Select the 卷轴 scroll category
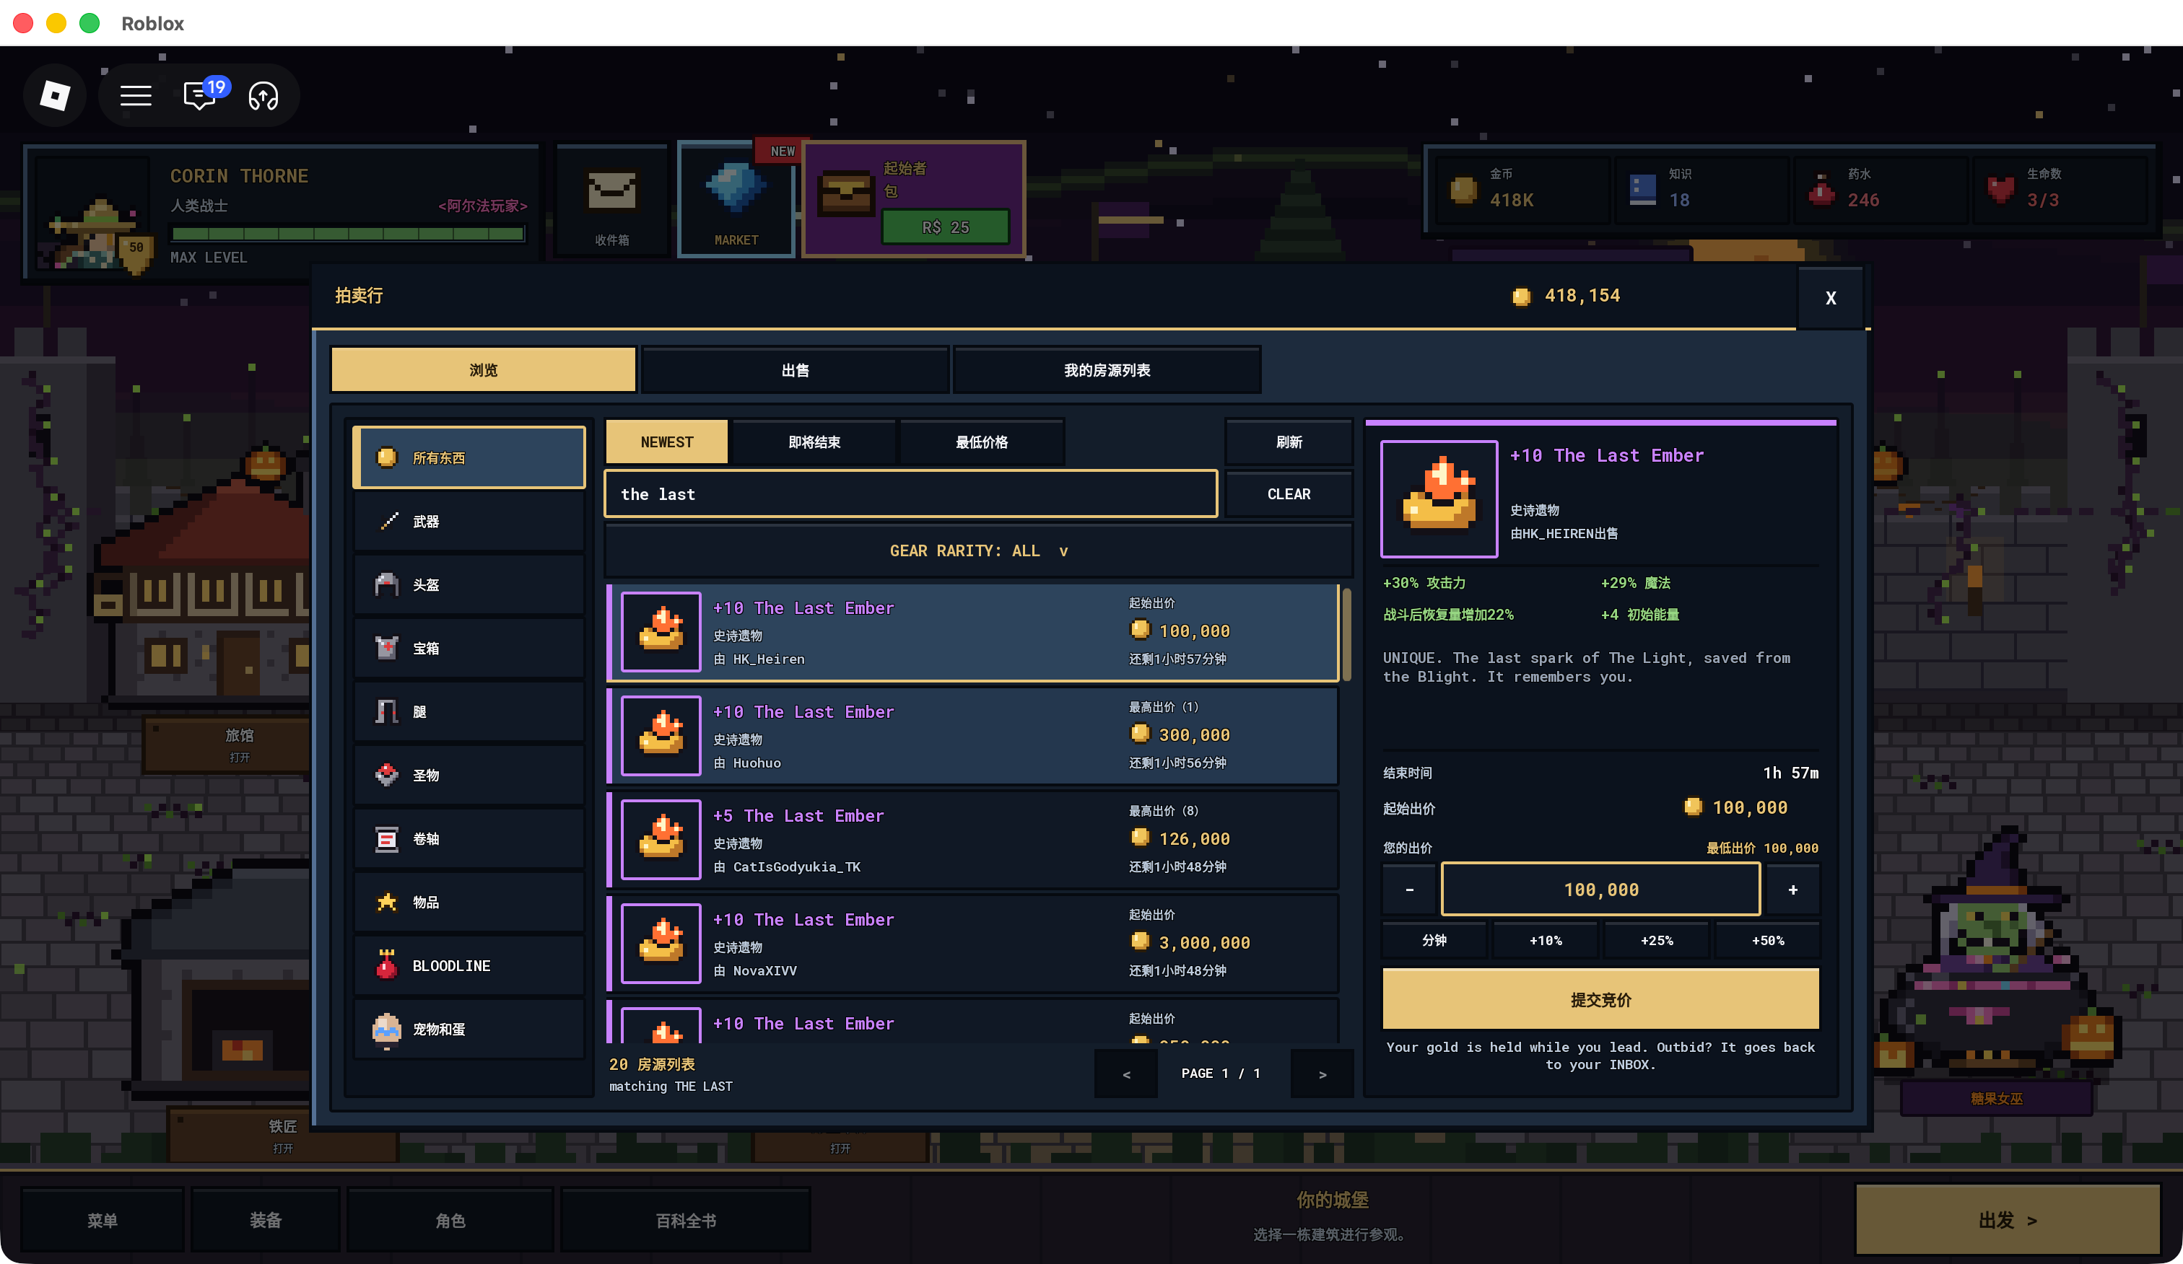 pos(469,838)
